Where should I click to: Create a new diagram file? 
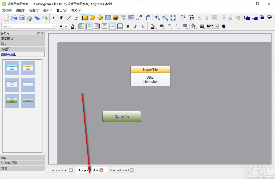(7, 18)
